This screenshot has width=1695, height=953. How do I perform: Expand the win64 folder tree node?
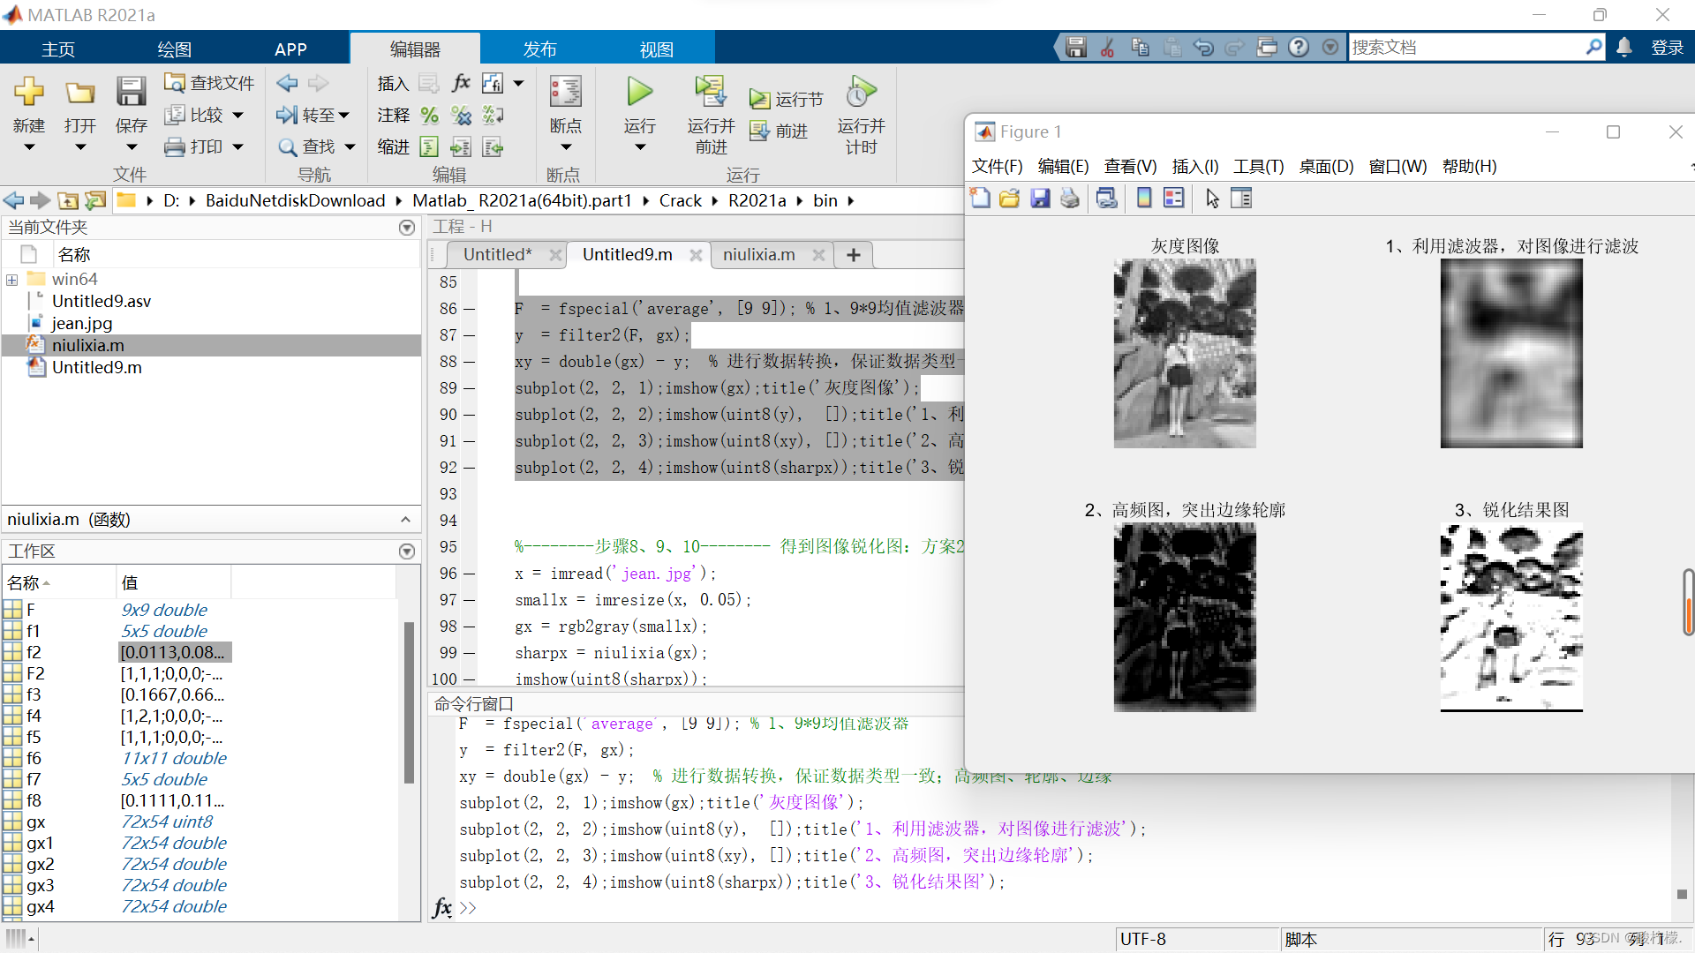[12, 280]
